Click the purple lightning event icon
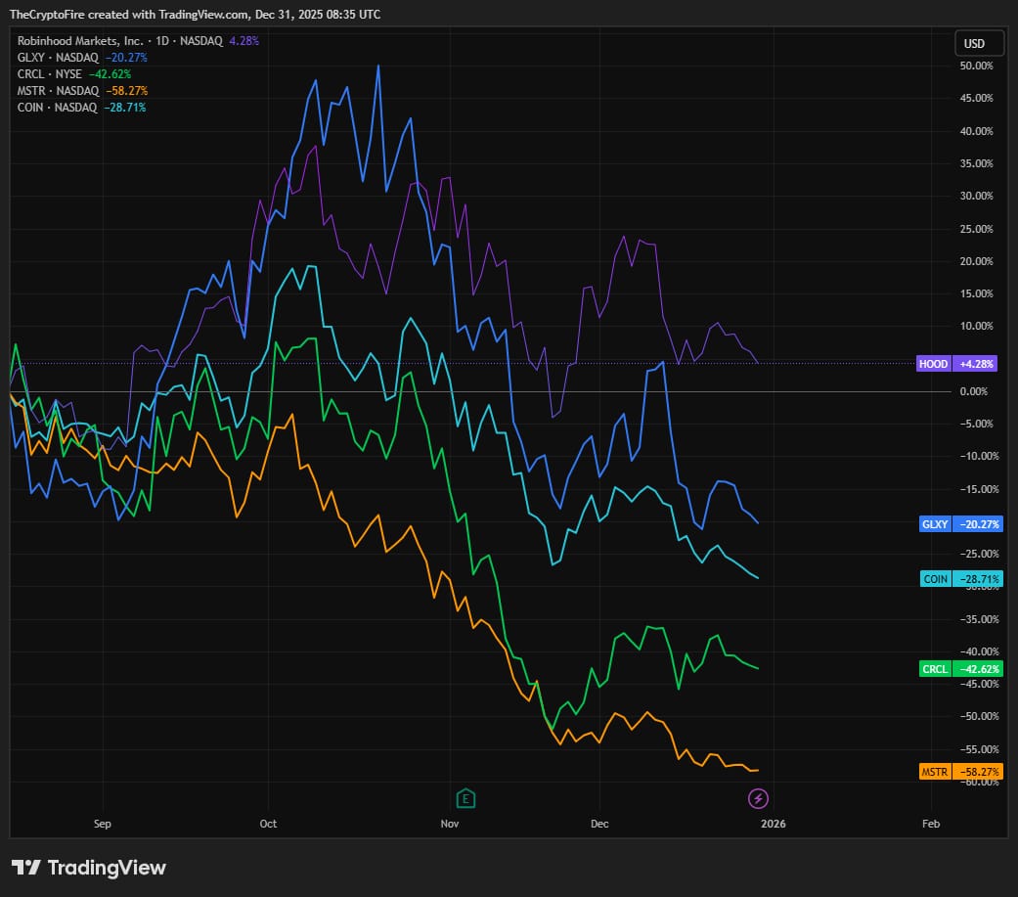The width and height of the screenshot is (1018, 897). point(758,798)
